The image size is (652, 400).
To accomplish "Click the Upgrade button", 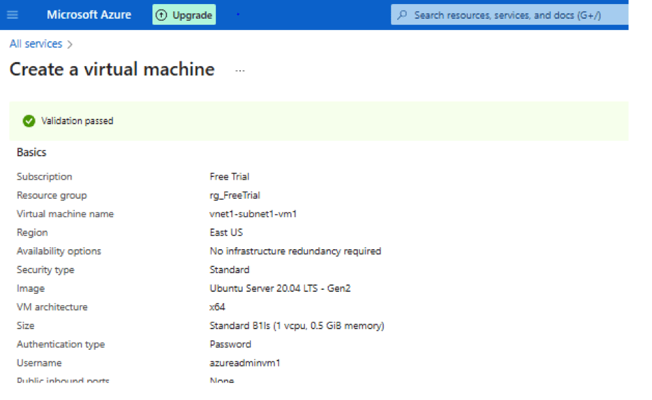I will click(x=184, y=15).
